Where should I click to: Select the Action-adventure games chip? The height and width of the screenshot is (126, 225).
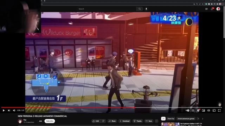click(x=186, y=119)
